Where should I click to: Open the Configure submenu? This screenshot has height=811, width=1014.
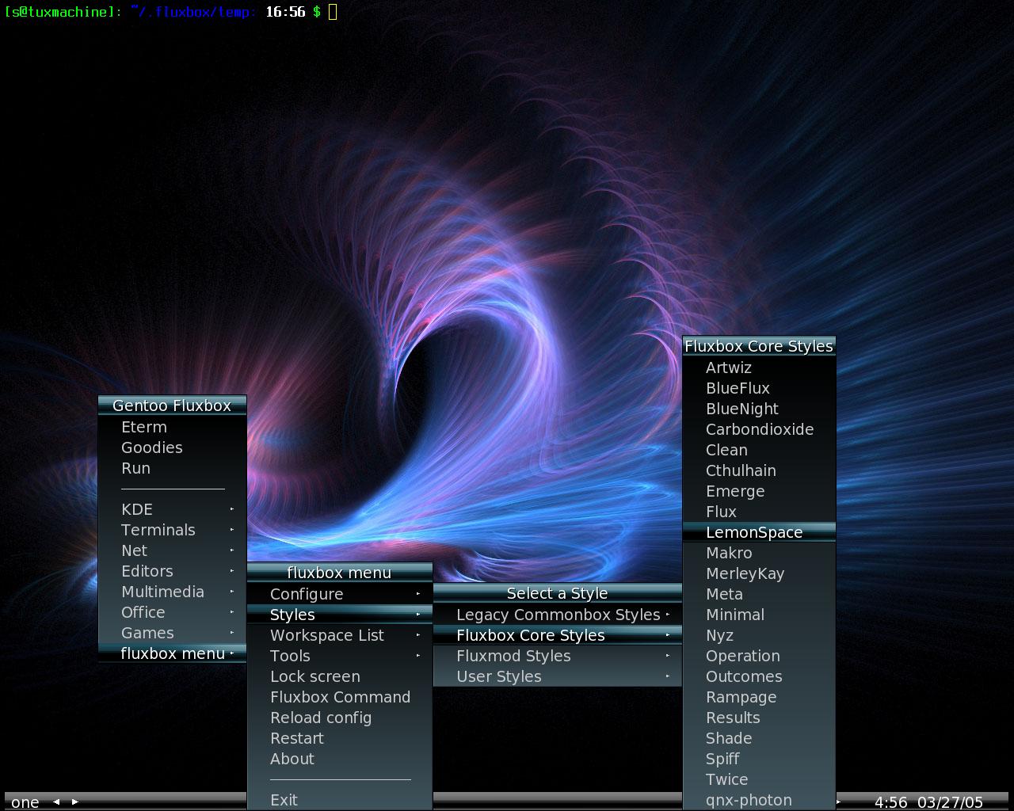click(340, 594)
